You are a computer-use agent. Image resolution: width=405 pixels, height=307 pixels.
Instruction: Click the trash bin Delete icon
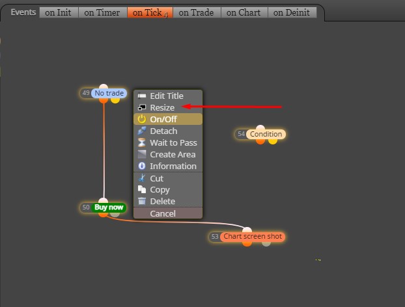point(142,201)
